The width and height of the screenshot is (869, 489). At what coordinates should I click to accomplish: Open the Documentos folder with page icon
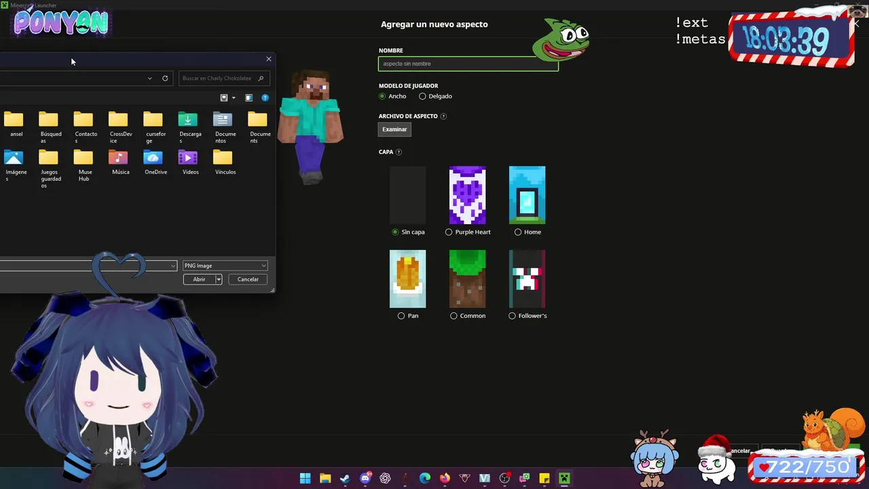tap(224, 127)
